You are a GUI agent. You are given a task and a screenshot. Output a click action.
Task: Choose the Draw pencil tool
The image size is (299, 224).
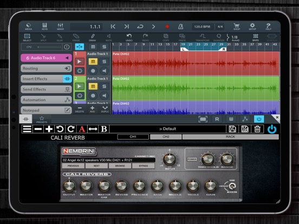[x=92, y=37]
